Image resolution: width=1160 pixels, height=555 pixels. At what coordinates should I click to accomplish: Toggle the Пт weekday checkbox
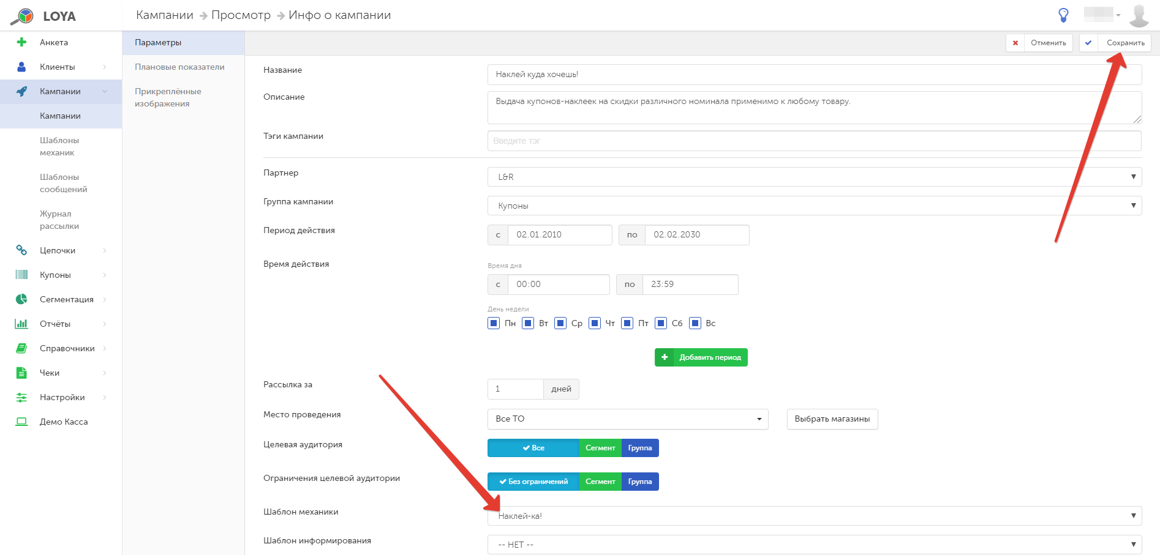coord(627,323)
